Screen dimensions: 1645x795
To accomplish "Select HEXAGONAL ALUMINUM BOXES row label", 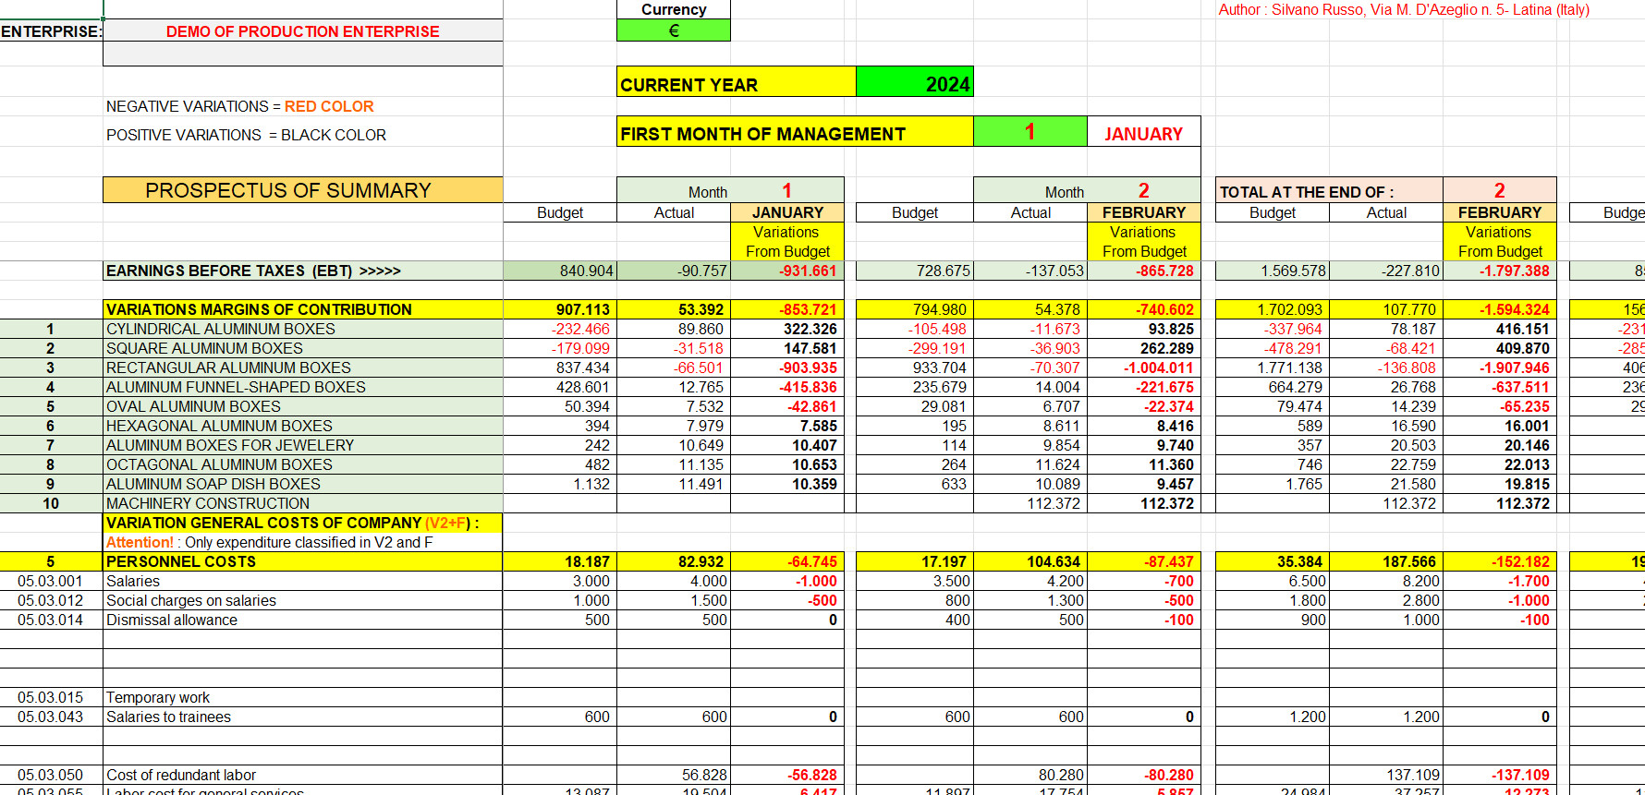I will coord(302,426).
